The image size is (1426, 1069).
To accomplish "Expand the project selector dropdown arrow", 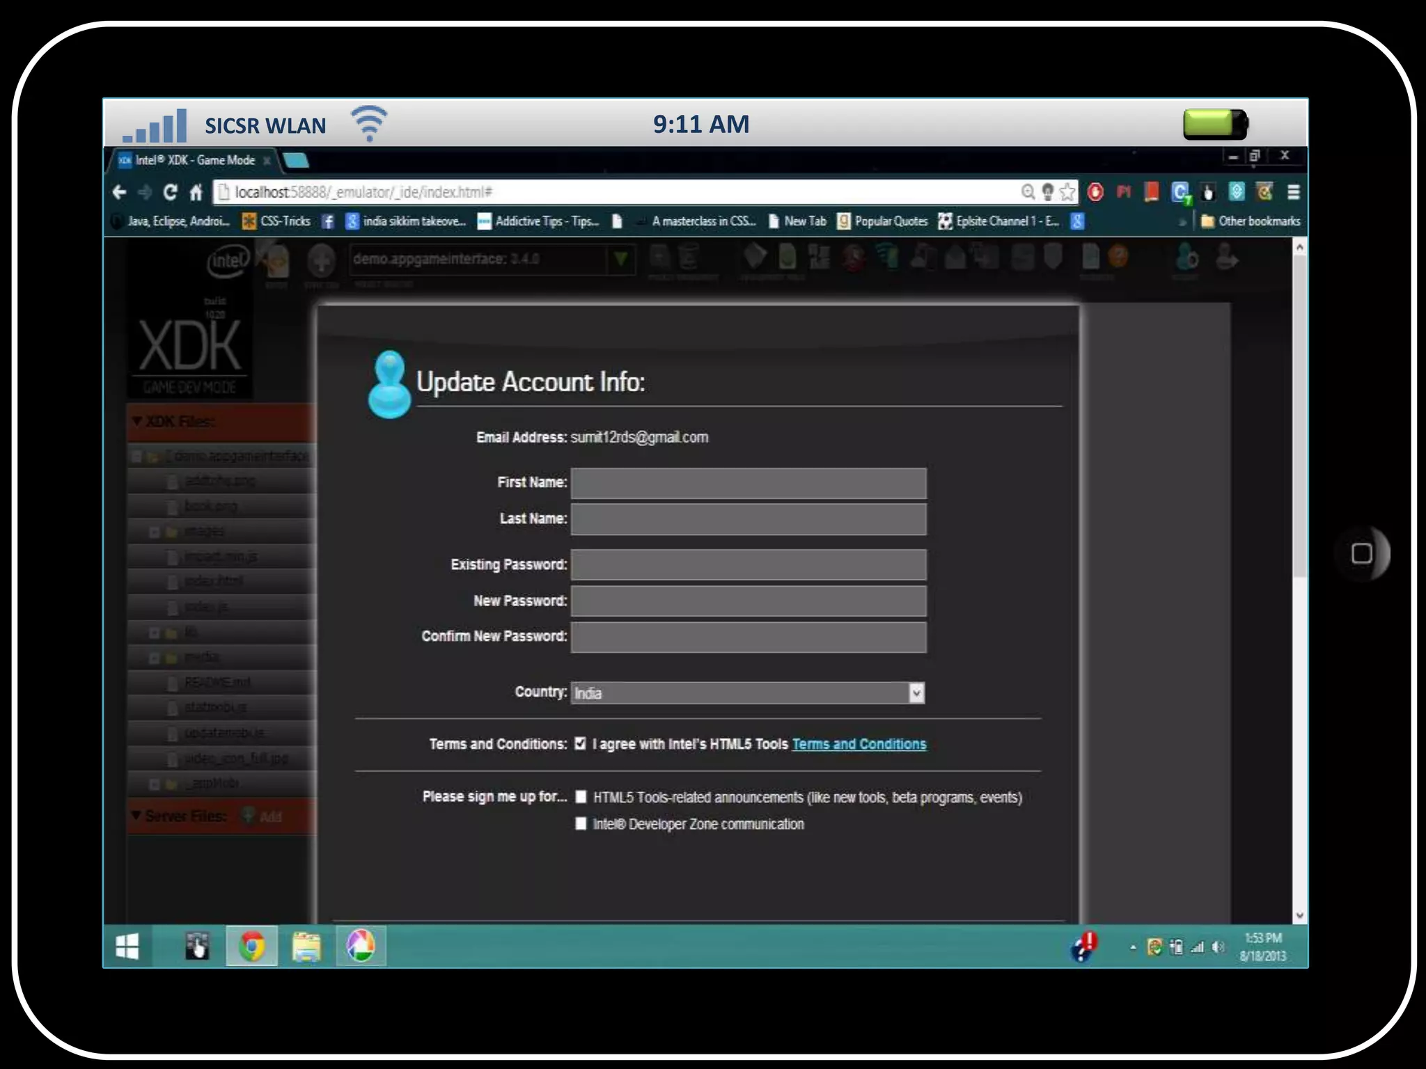I will [620, 260].
